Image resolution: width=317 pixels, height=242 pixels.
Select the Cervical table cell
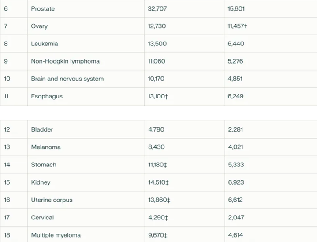point(42,218)
